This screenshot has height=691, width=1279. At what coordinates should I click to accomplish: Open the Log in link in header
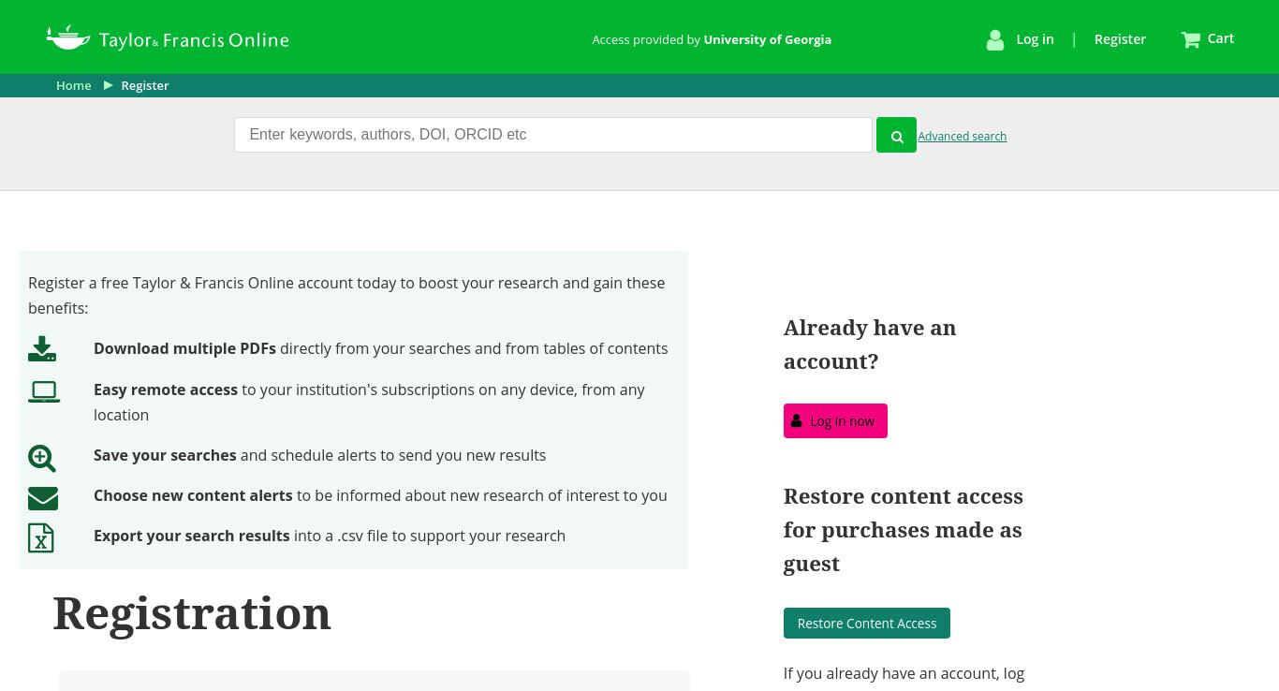click(x=1035, y=39)
